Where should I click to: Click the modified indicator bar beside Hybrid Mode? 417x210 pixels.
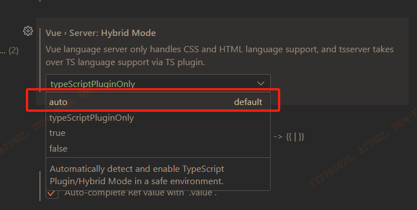click(x=40, y=60)
